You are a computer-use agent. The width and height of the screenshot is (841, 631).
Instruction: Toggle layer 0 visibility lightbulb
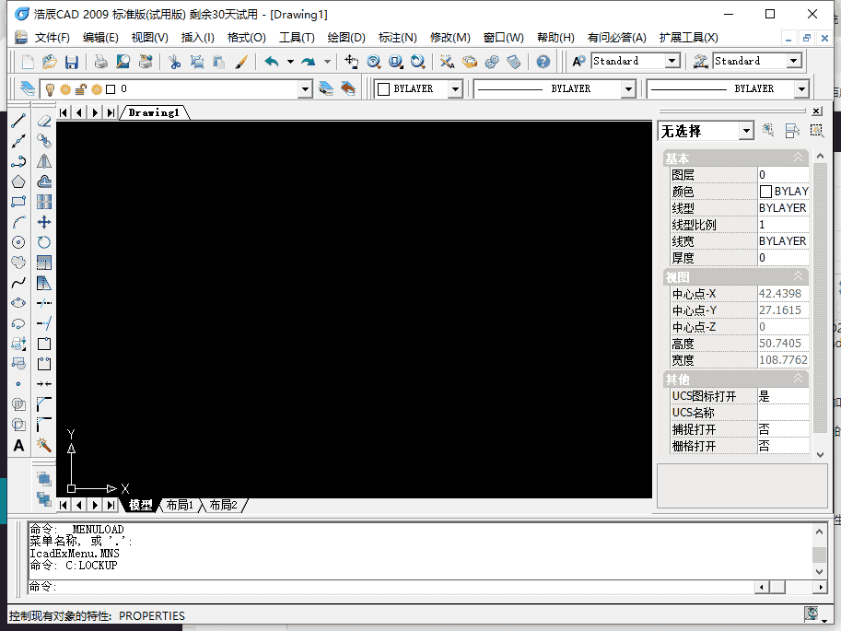point(48,88)
